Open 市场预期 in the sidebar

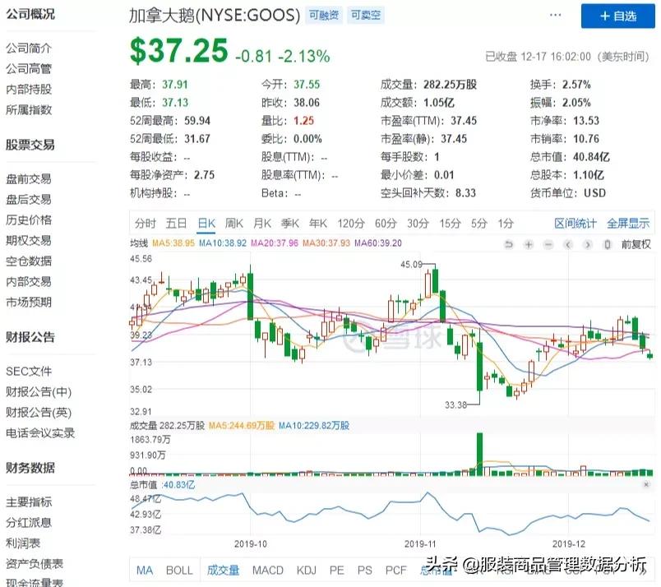point(29,302)
